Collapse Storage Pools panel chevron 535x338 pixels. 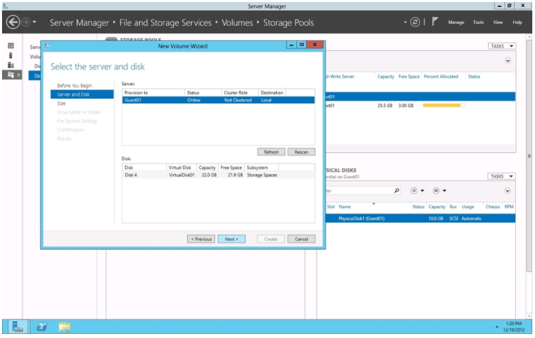coord(508,61)
